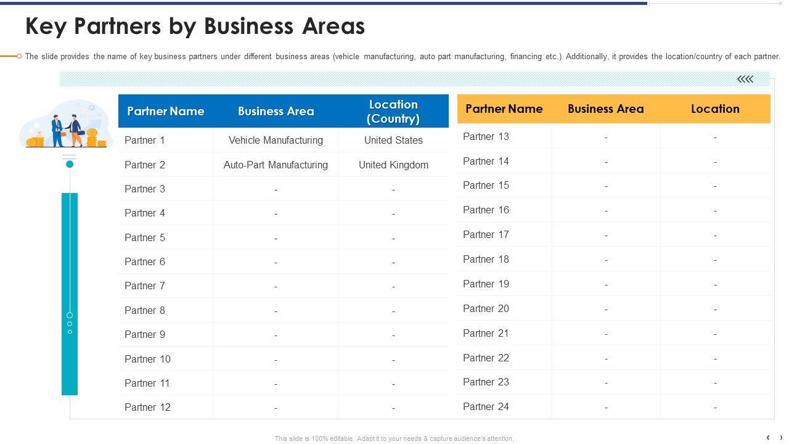
Task: Click the Auto-Part Manufacturing cell
Action: [276, 165]
